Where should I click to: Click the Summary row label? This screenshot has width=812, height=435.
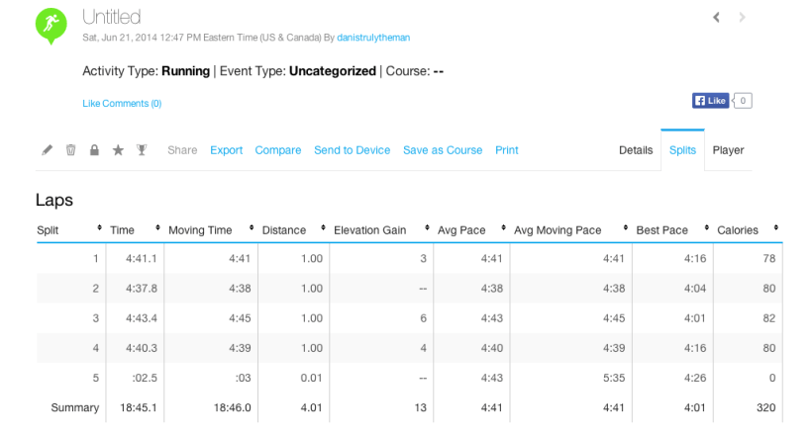(x=75, y=407)
